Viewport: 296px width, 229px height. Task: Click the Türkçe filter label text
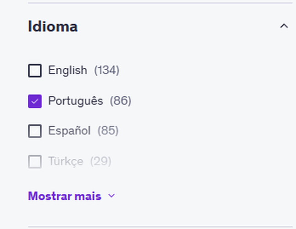point(65,161)
